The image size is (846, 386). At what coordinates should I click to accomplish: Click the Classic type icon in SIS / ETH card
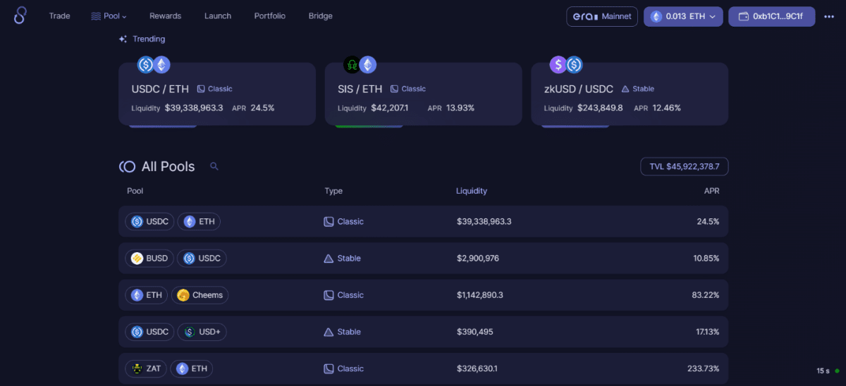pos(395,89)
